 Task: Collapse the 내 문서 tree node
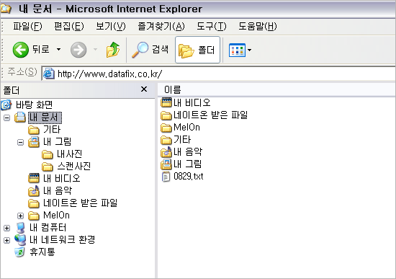click(6, 118)
